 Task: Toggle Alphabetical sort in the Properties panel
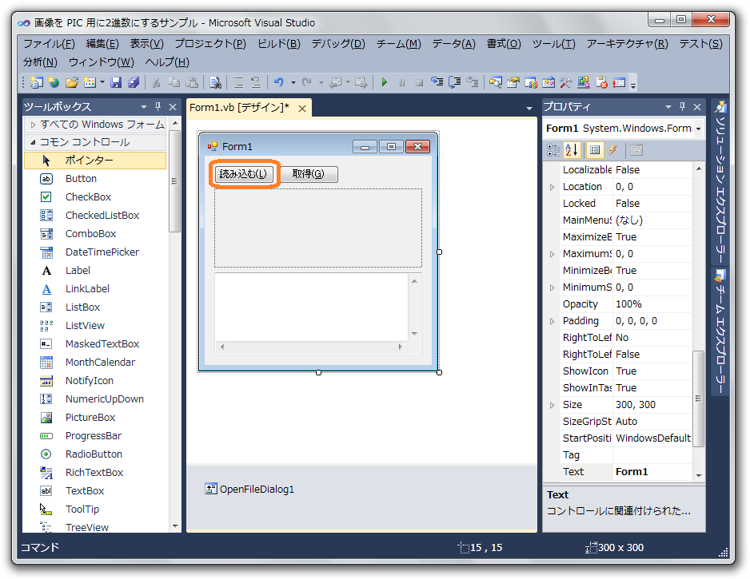(572, 150)
